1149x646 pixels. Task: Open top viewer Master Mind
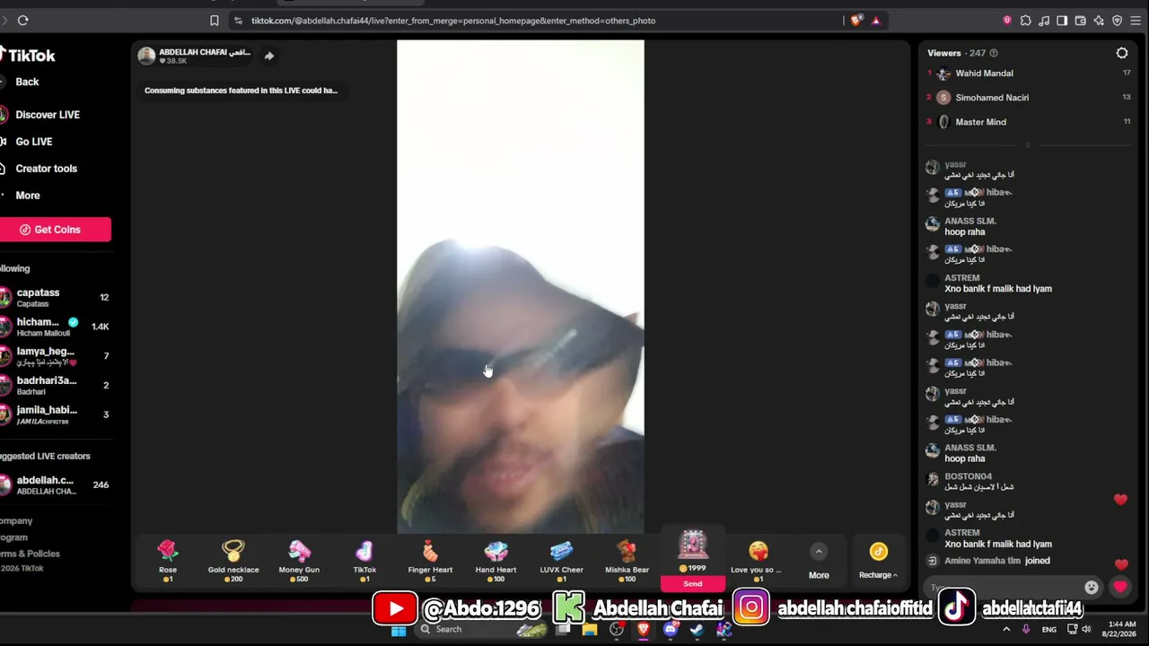(x=1029, y=122)
